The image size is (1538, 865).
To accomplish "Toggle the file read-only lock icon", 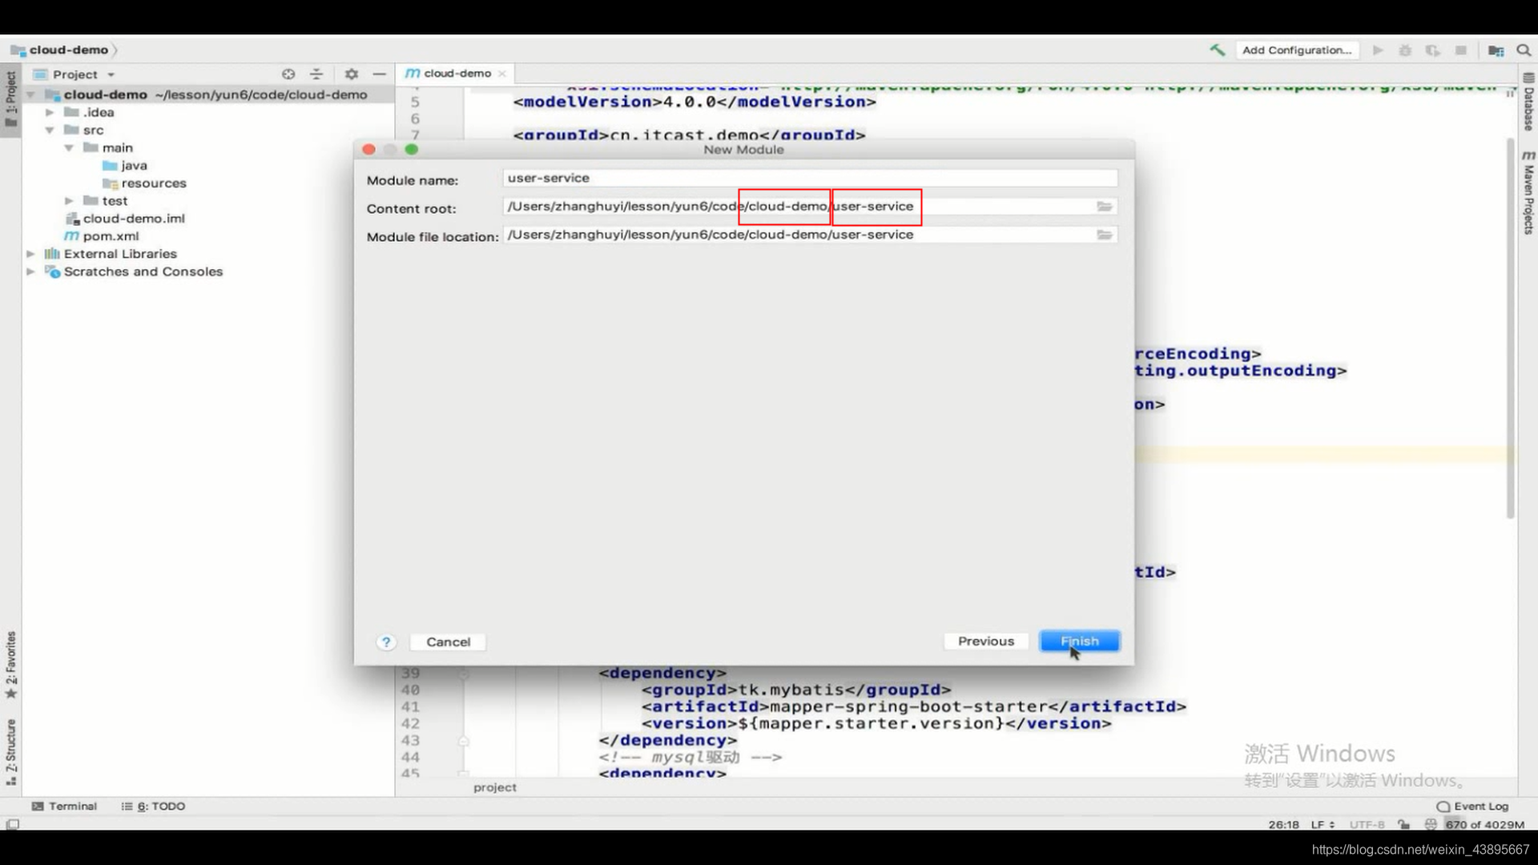I will coord(1403,824).
